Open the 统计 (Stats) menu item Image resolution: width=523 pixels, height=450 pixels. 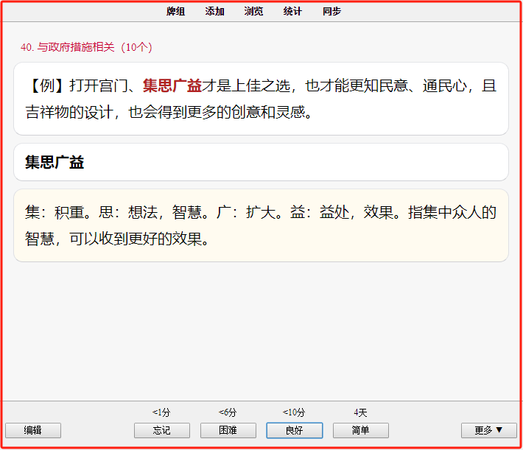point(292,11)
